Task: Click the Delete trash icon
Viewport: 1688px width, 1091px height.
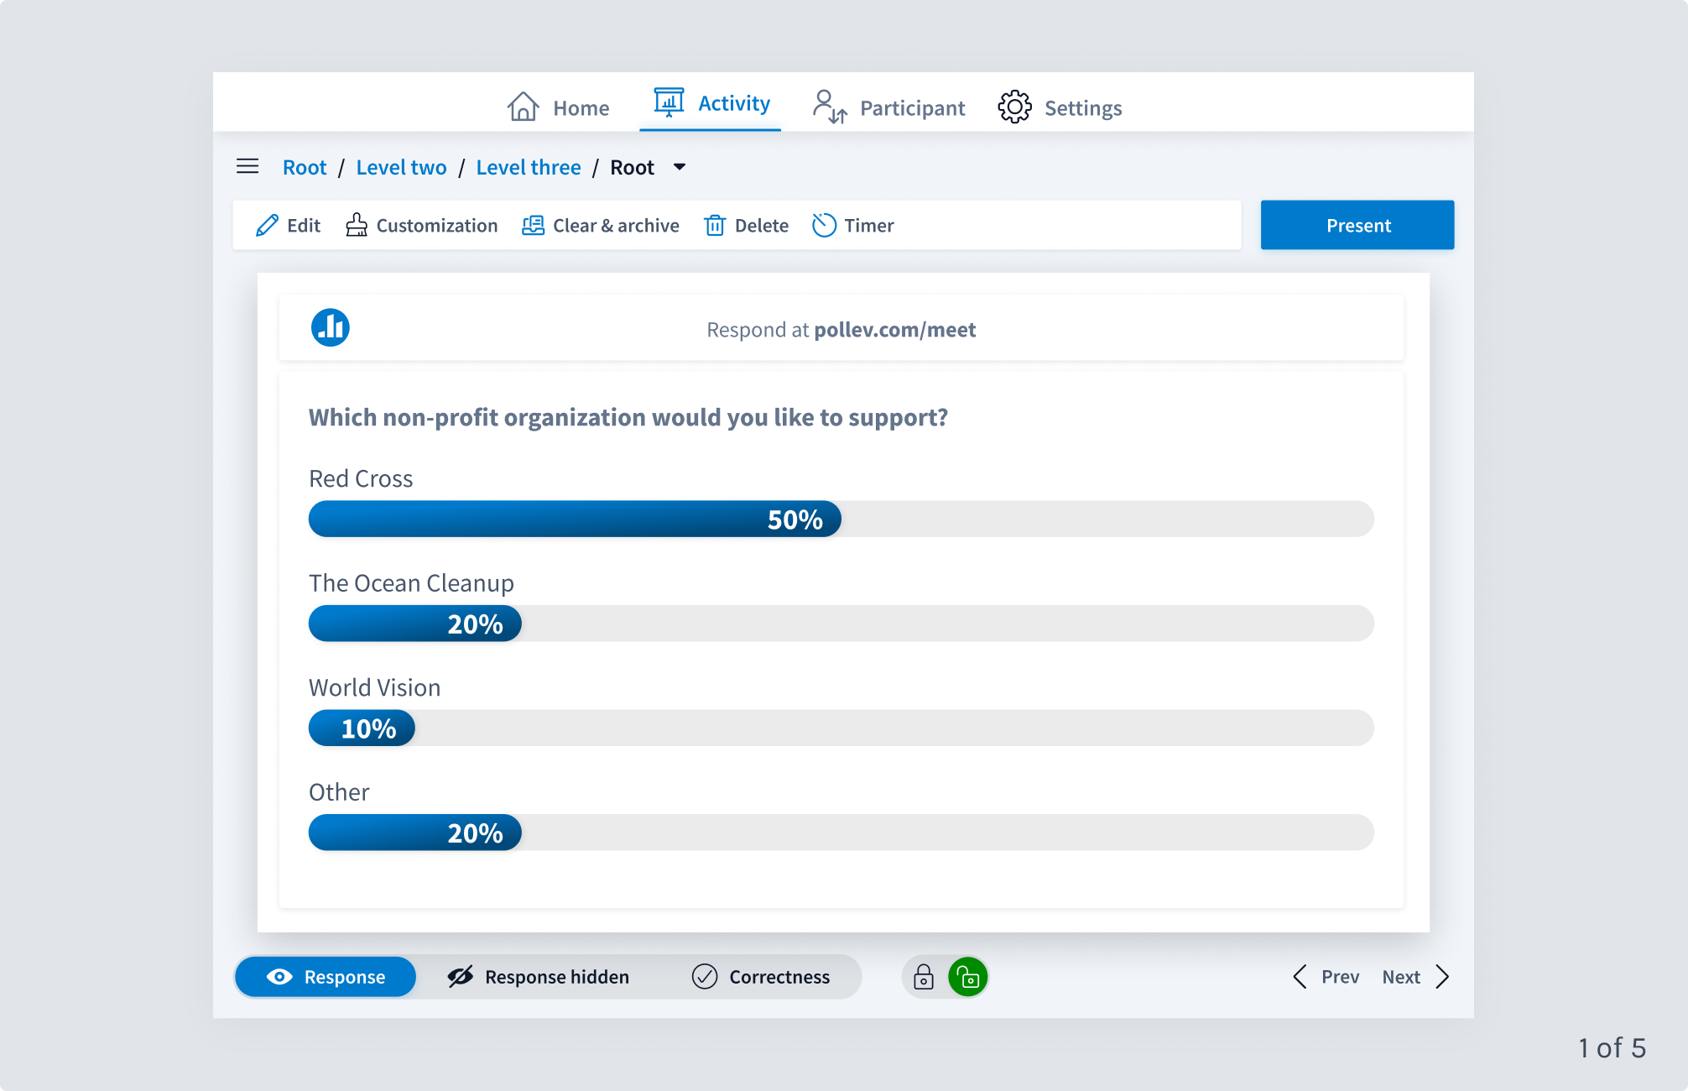Action: tap(715, 225)
